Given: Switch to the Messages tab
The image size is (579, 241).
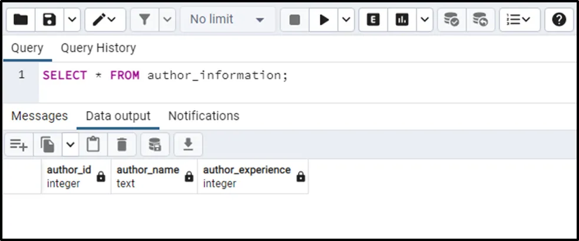Looking at the screenshot, I should click(39, 116).
